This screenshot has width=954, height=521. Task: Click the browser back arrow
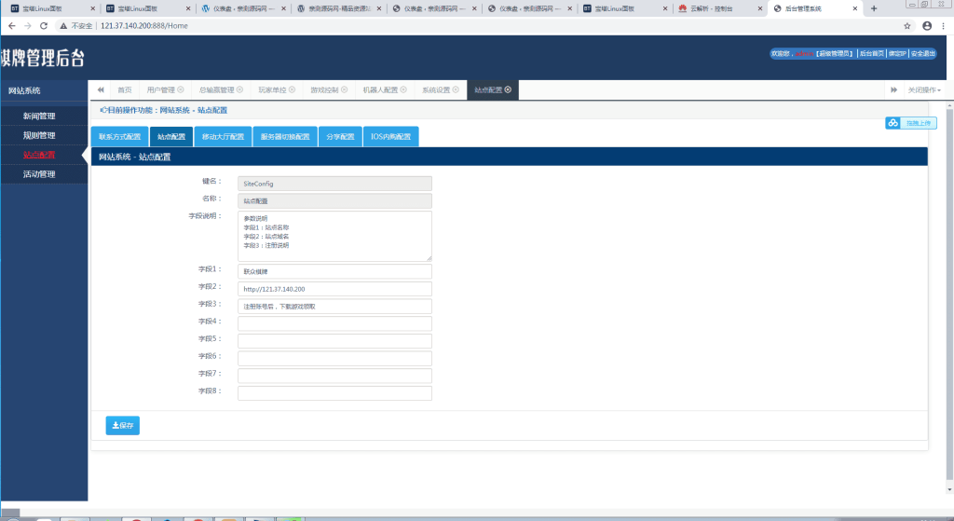10,26
